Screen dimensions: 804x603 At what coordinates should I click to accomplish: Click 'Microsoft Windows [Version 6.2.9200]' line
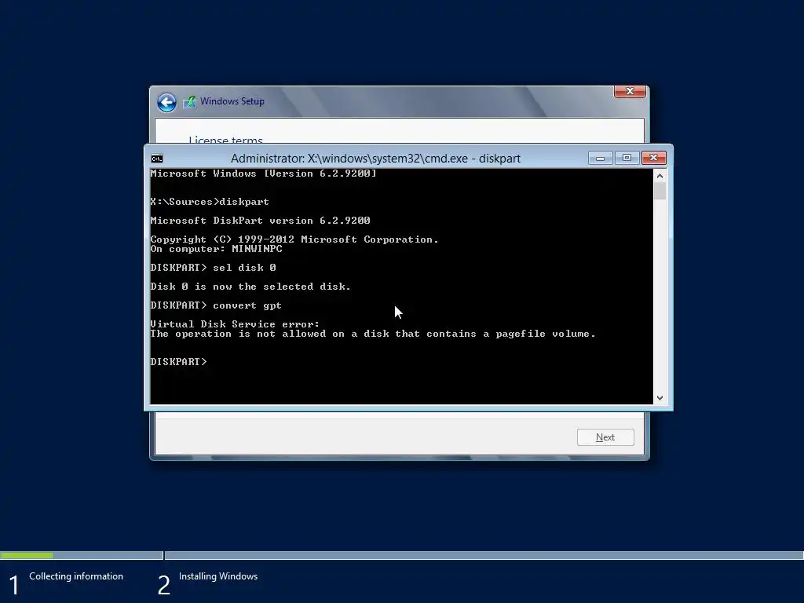click(264, 174)
